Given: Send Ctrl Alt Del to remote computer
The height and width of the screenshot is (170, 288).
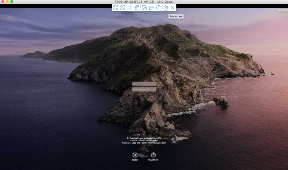Looking at the screenshot, I should [x=137, y=8].
